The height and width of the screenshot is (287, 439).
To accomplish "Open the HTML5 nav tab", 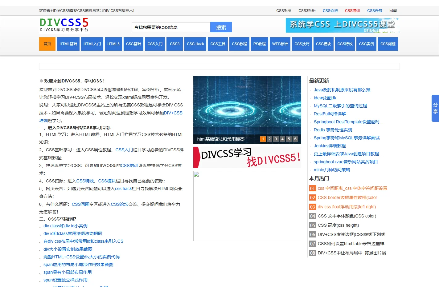I will click(113, 44).
